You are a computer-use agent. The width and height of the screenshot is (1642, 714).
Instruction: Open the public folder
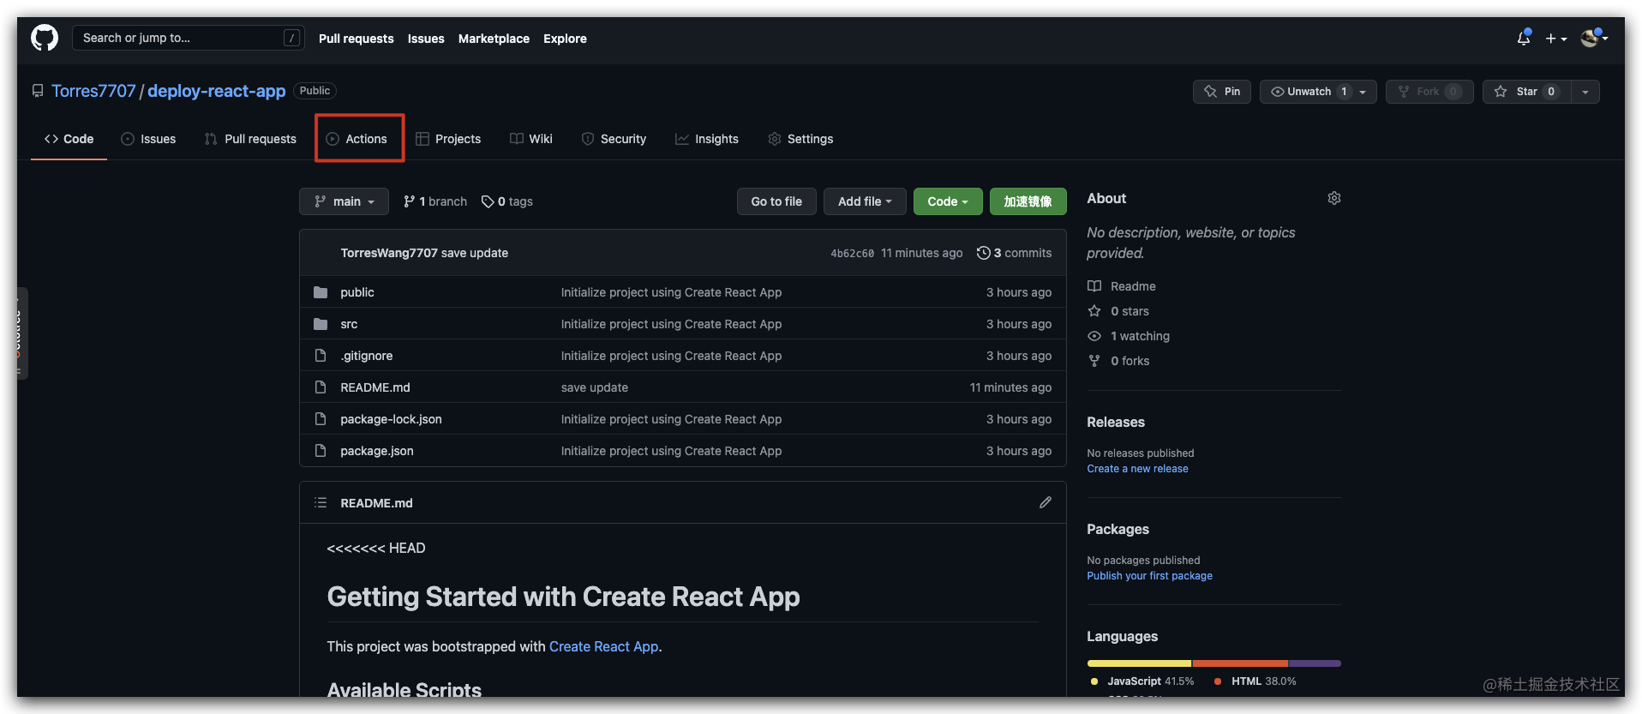tap(357, 292)
